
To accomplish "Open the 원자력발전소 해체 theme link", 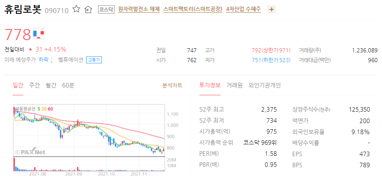I will (139, 9).
